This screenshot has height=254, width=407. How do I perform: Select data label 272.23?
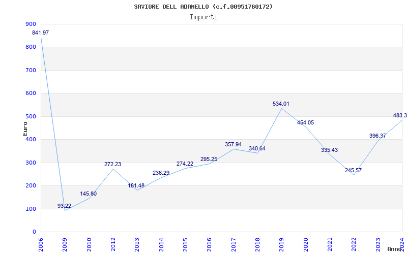click(x=112, y=164)
